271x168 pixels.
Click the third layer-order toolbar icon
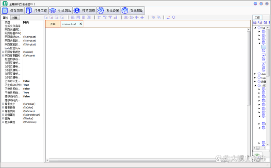pos(56,17)
